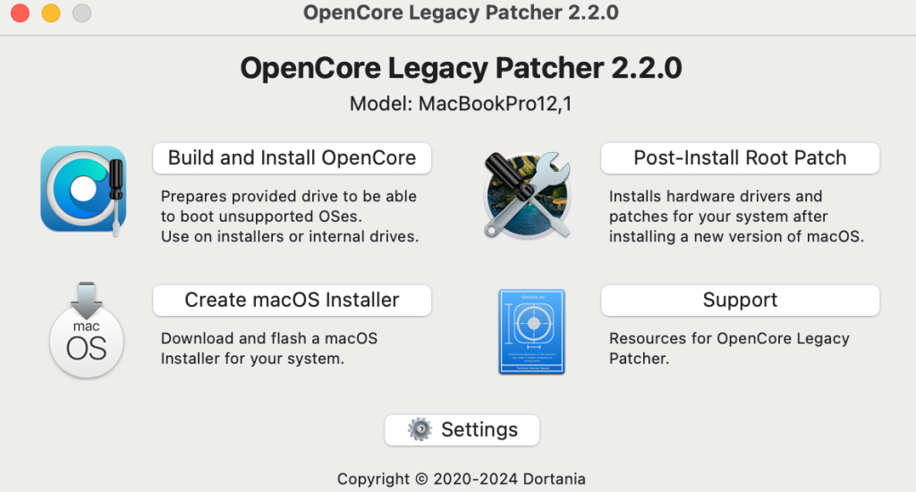Click the "Prepares provided drive" description text

pyautogui.click(x=289, y=216)
